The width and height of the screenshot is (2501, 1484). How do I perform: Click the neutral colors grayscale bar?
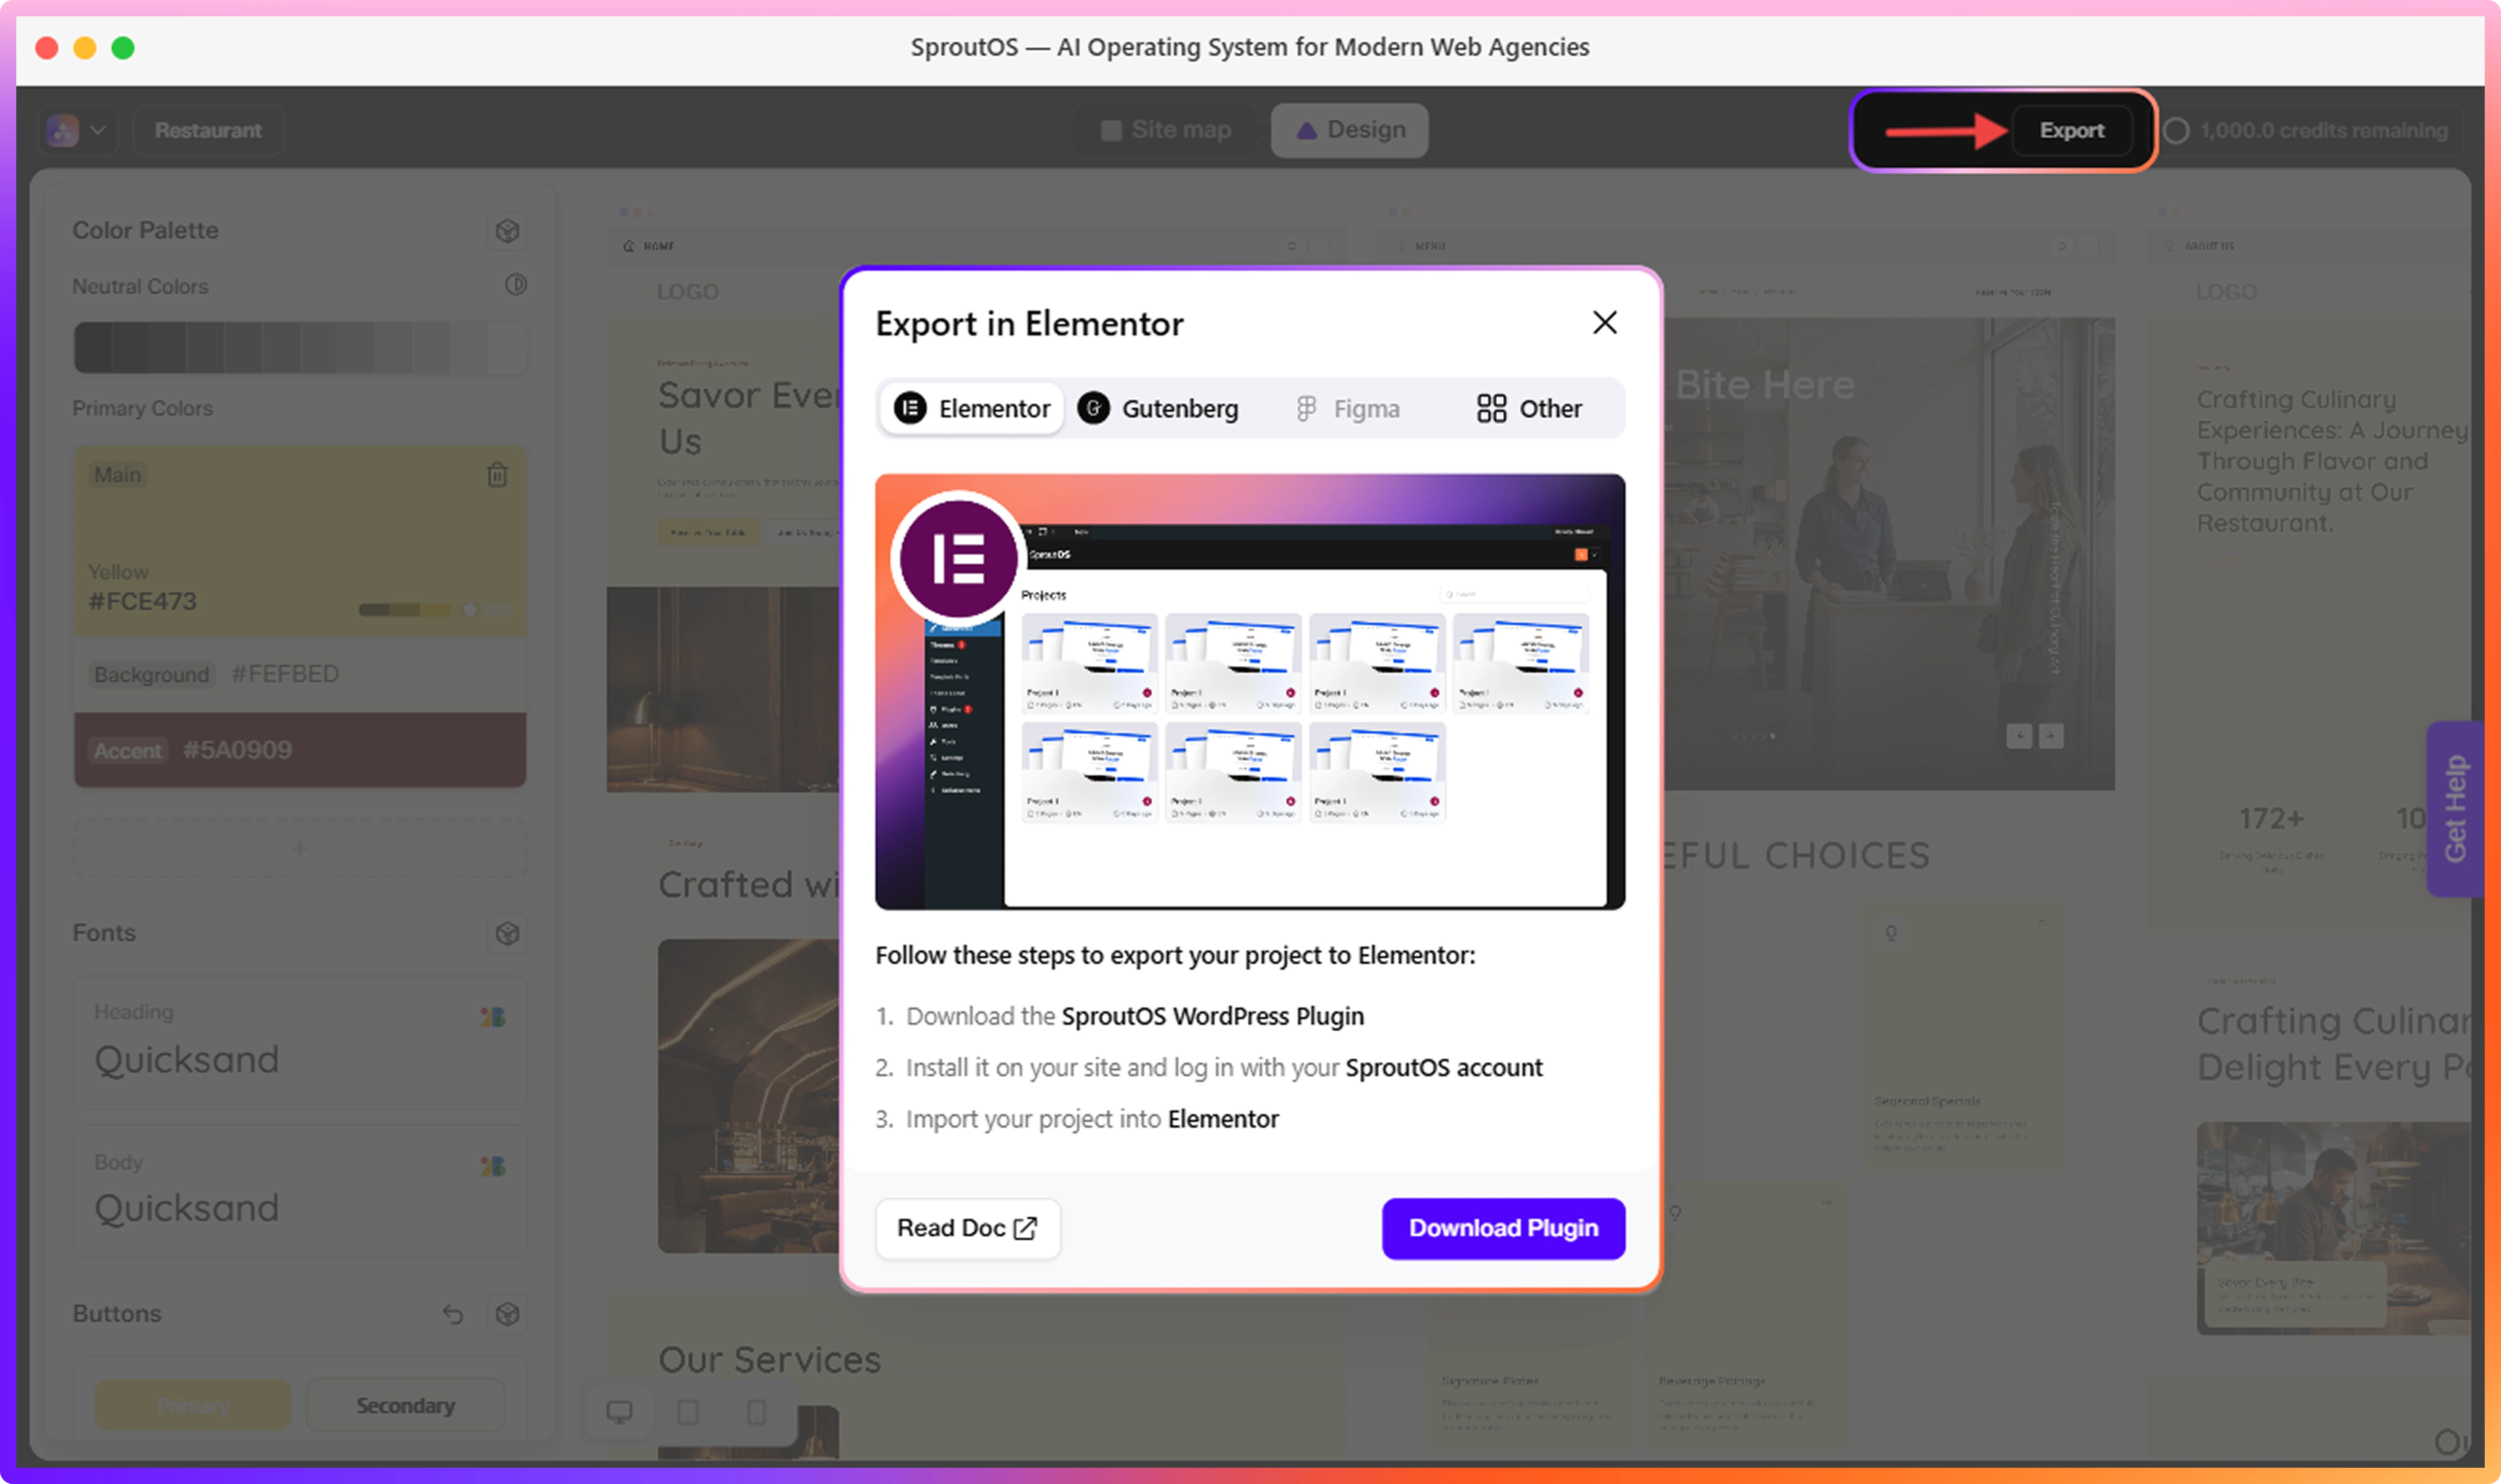tap(300, 347)
